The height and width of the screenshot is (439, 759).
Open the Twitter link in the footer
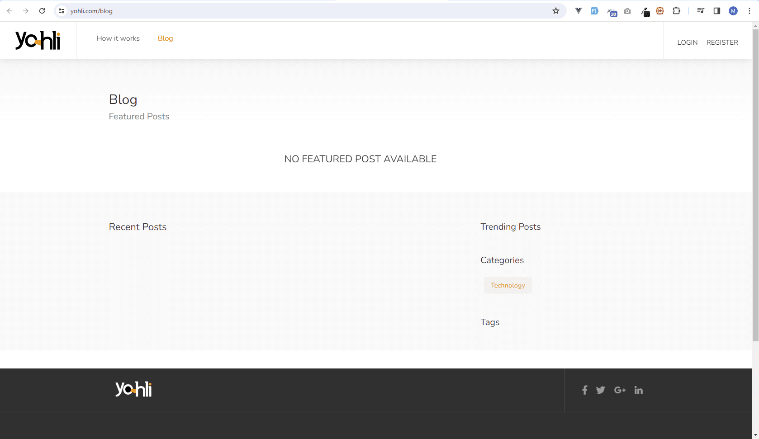[601, 390]
